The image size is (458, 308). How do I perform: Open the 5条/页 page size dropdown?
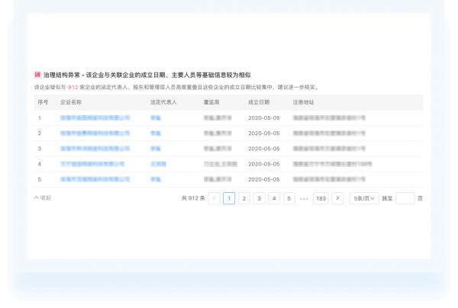point(364,198)
